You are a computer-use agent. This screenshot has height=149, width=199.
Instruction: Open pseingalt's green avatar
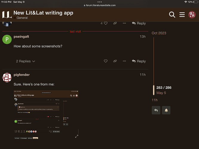pyautogui.click(x=7, y=39)
